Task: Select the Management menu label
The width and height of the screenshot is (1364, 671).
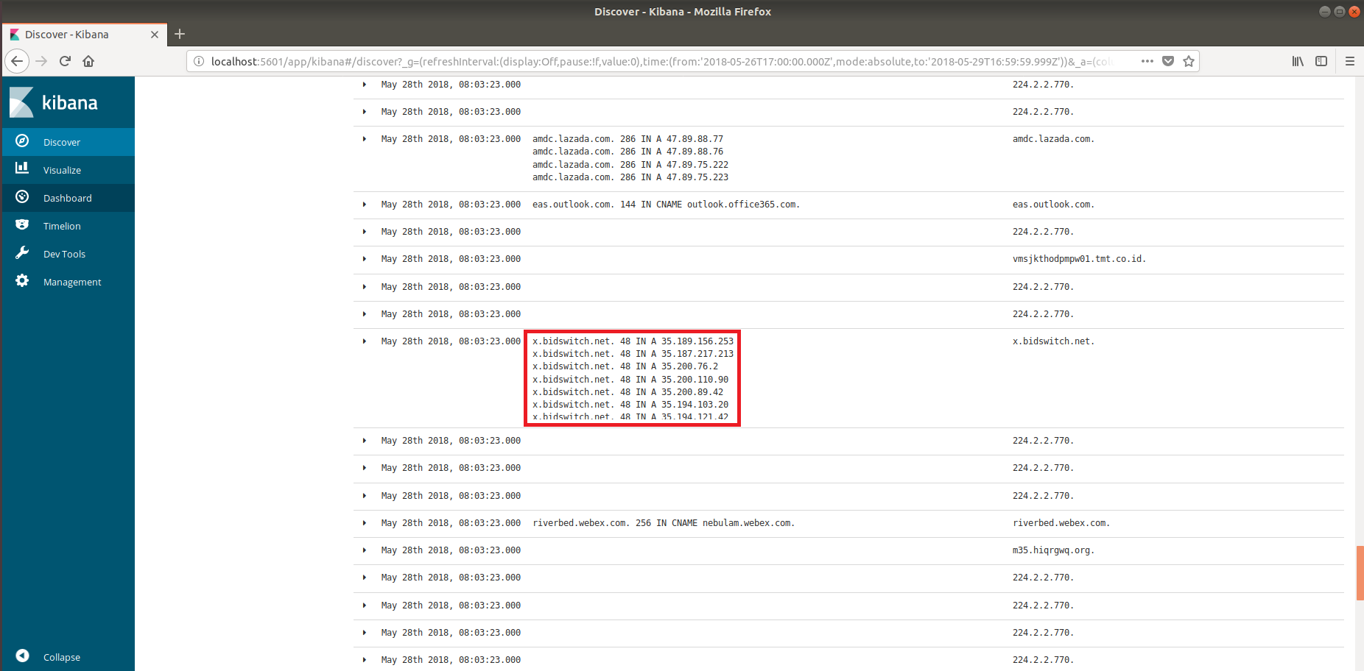Action: click(x=72, y=282)
